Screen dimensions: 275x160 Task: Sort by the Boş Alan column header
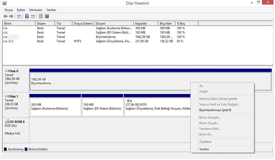[167, 23]
